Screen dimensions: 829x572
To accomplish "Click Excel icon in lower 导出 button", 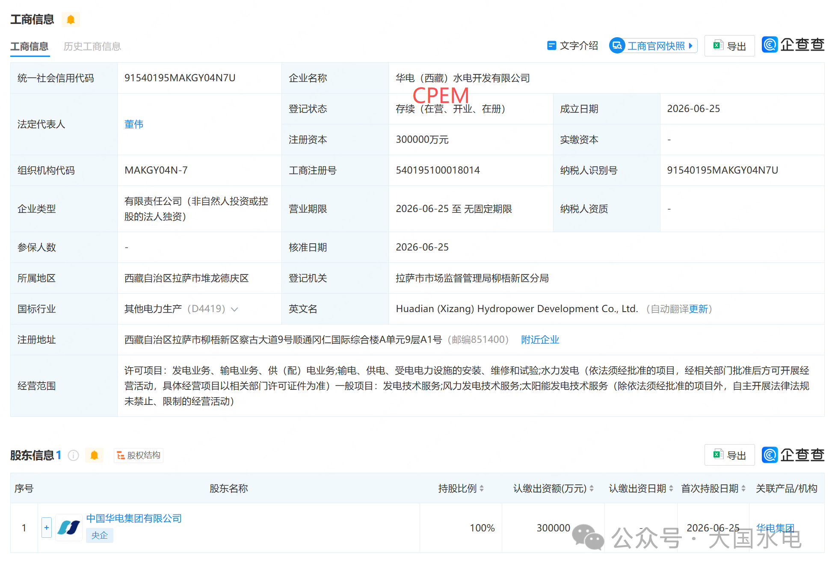I will point(718,454).
